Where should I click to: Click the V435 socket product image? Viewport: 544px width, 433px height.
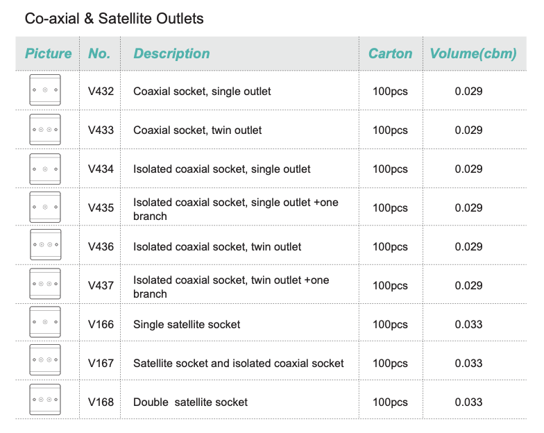(45, 207)
